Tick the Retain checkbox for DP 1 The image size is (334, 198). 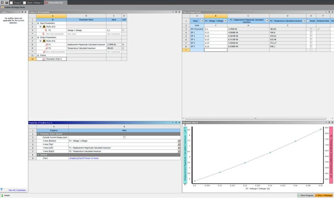click(x=310, y=33)
